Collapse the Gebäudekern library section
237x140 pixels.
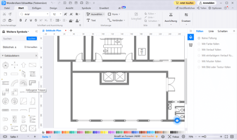point(3,56)
